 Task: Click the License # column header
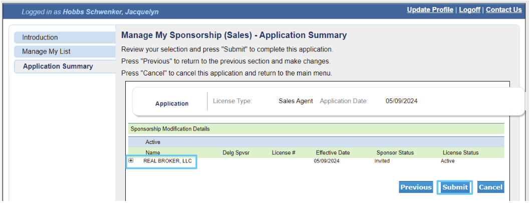click(284, 152)
